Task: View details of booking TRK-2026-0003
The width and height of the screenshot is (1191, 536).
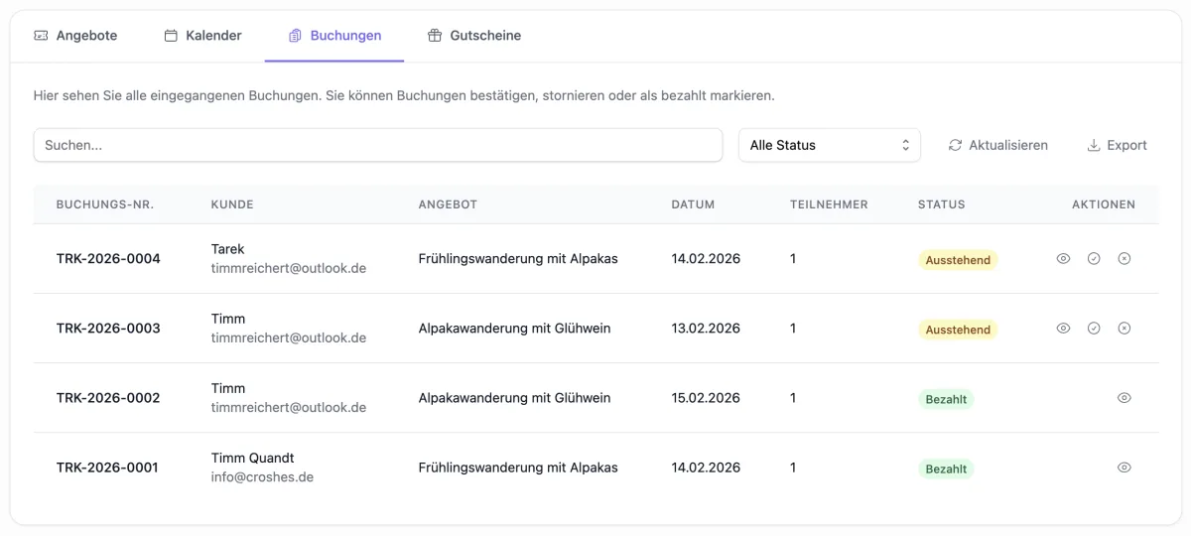Action: click(x=1063, y=328)
